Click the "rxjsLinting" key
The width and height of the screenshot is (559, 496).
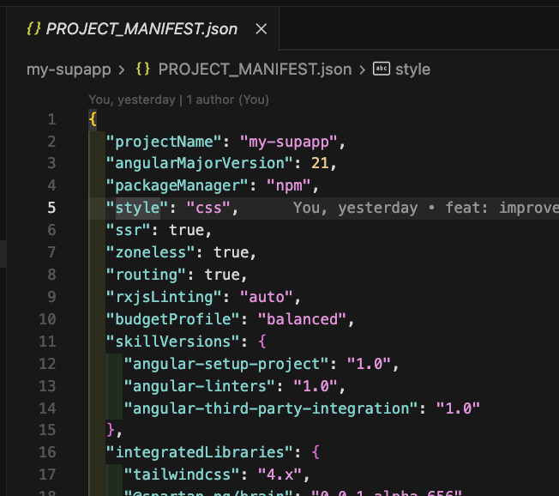point(164,297)
